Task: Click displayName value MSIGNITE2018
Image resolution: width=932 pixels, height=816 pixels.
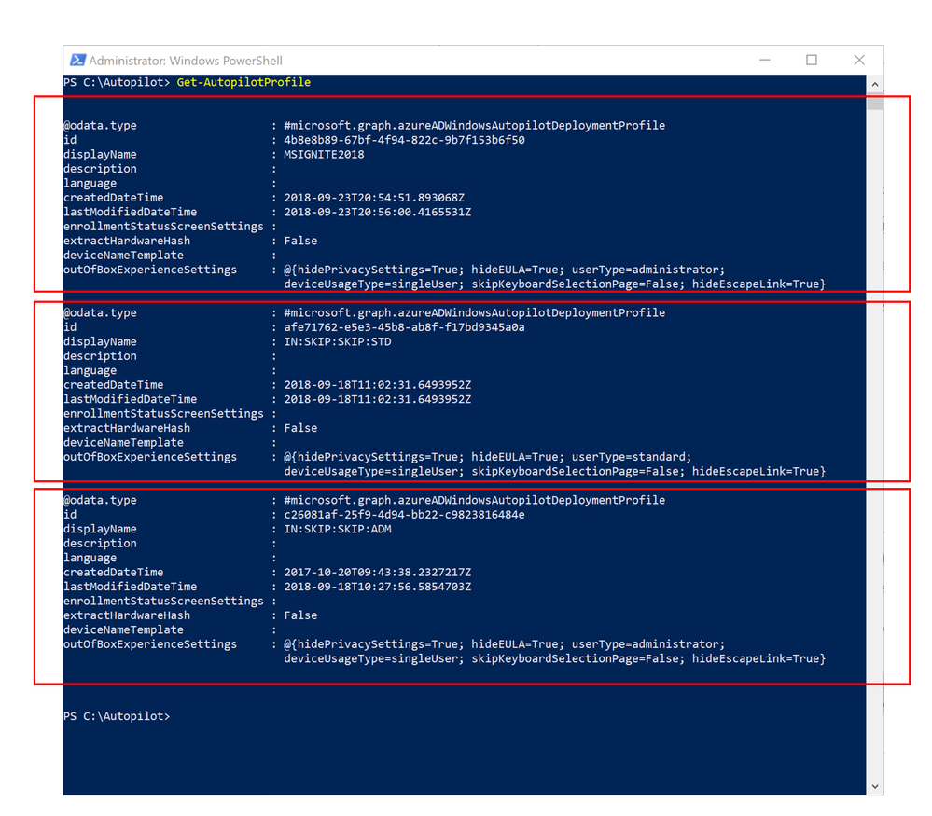Action: tap(324, 155)
